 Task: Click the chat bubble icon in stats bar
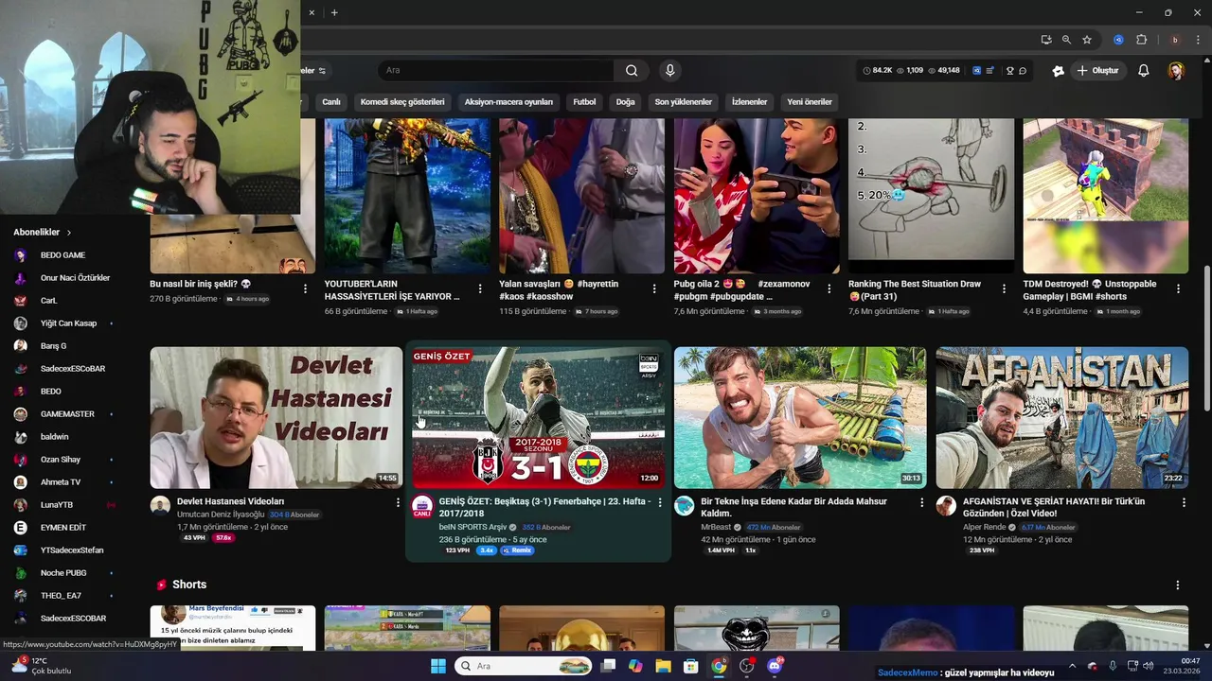tap(1023, 71)
